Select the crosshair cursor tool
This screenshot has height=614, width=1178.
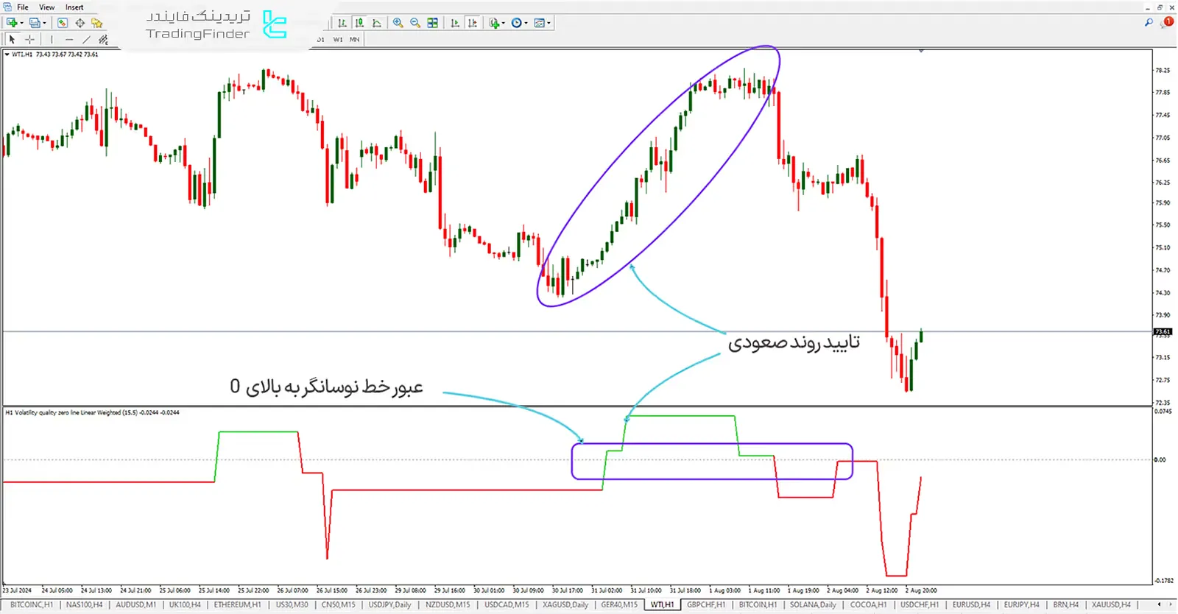[29, 40]
